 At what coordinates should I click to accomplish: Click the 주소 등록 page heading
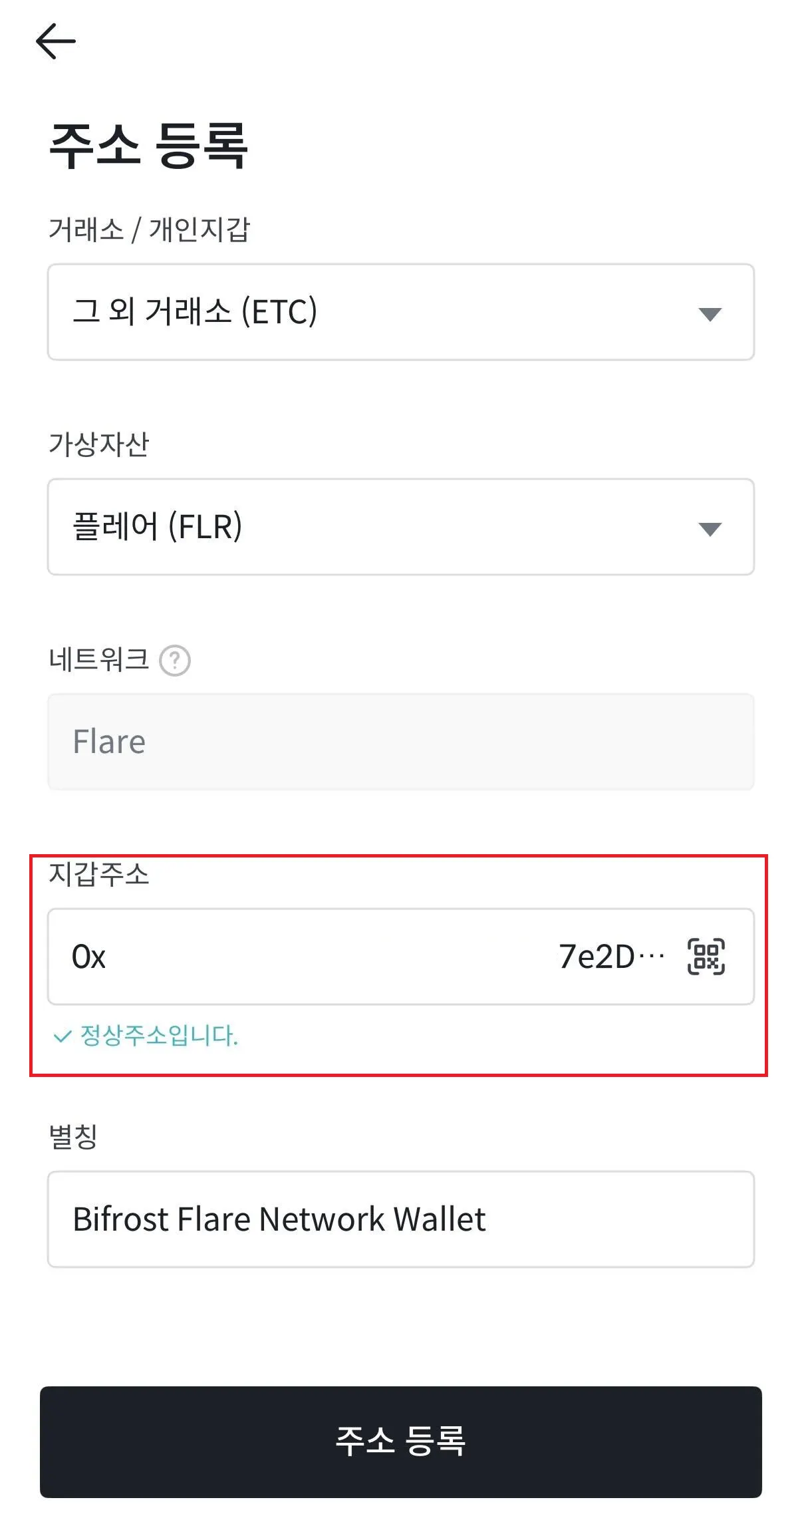pyautogui.click(x=148, y=145)
